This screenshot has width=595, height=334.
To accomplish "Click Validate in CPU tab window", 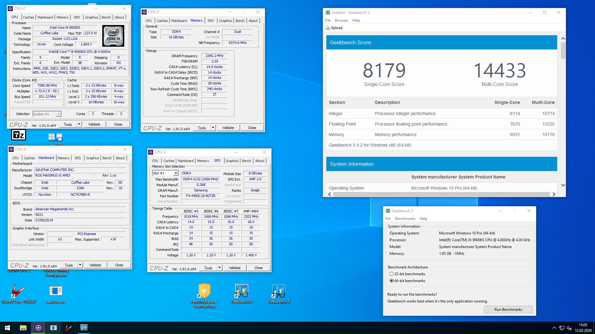I will pyautogui.click(x=94, y=124).
